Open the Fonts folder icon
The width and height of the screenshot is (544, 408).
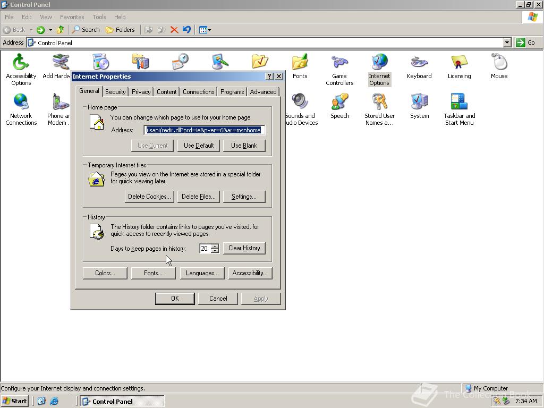(300, 66)
